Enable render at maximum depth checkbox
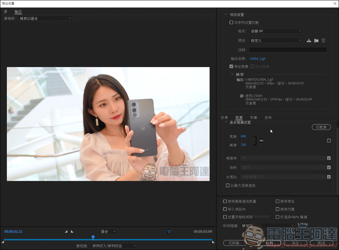The image size is (339, 250). 227,185
